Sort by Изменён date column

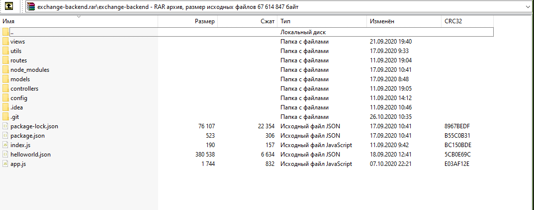[x=382, y=21]
